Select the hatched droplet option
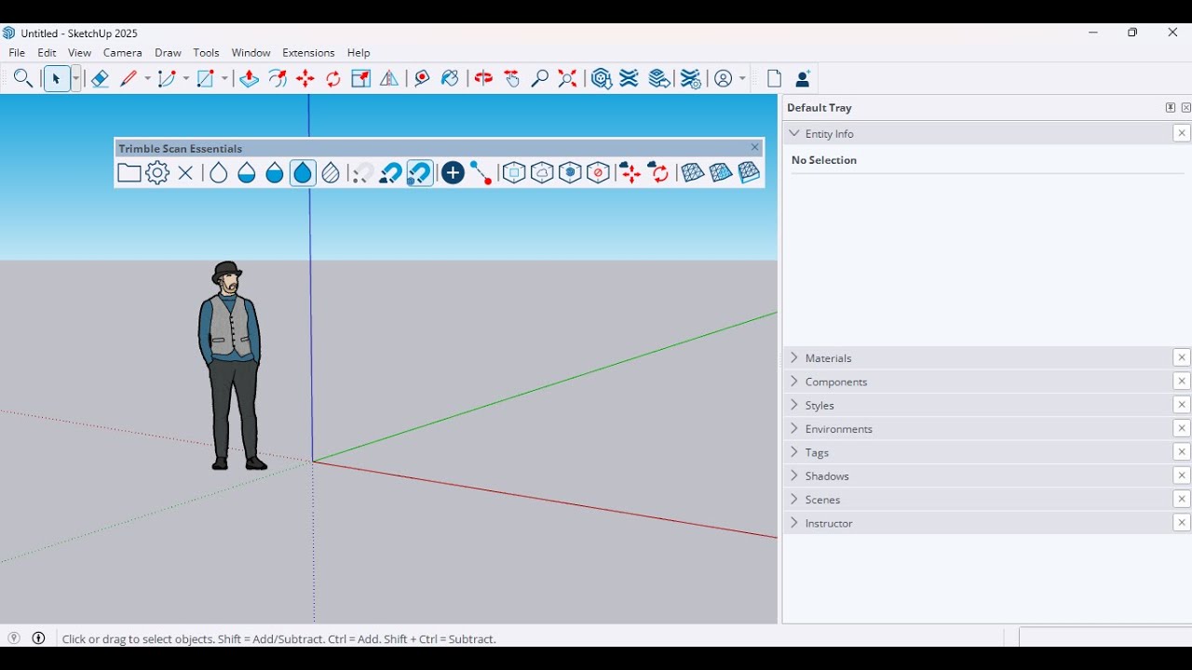1192x670 pixels. [x=331, y=173]
